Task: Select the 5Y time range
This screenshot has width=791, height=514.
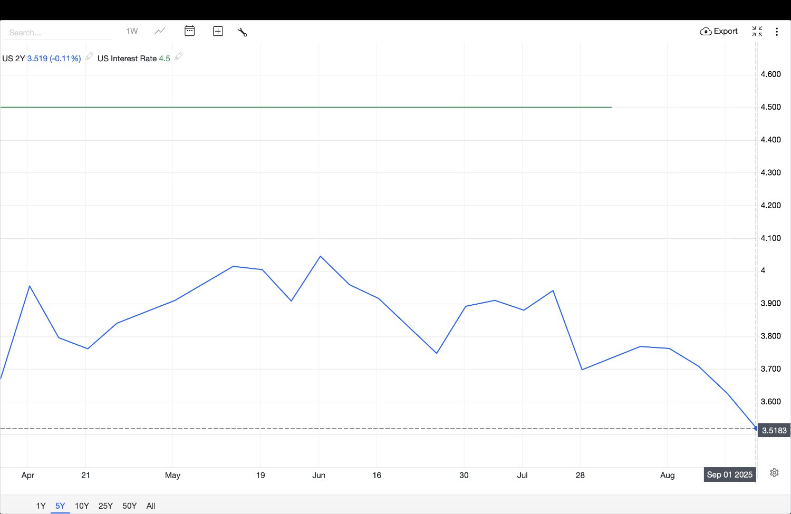Action: 60,506
